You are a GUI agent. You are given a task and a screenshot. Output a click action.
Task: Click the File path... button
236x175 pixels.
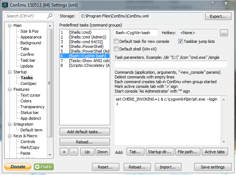(188, 152)
